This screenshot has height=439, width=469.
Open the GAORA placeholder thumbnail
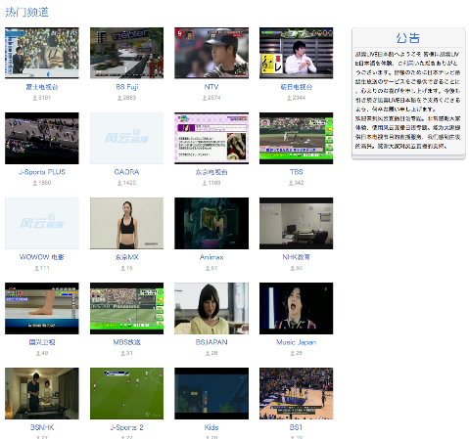(126, 138)
